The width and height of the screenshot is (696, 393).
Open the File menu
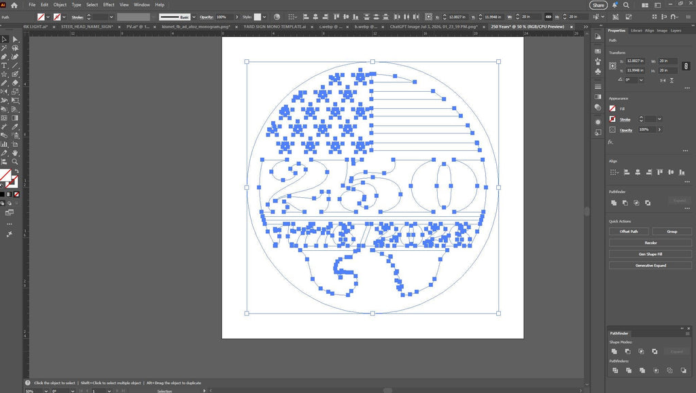click(x=32, y=5)
